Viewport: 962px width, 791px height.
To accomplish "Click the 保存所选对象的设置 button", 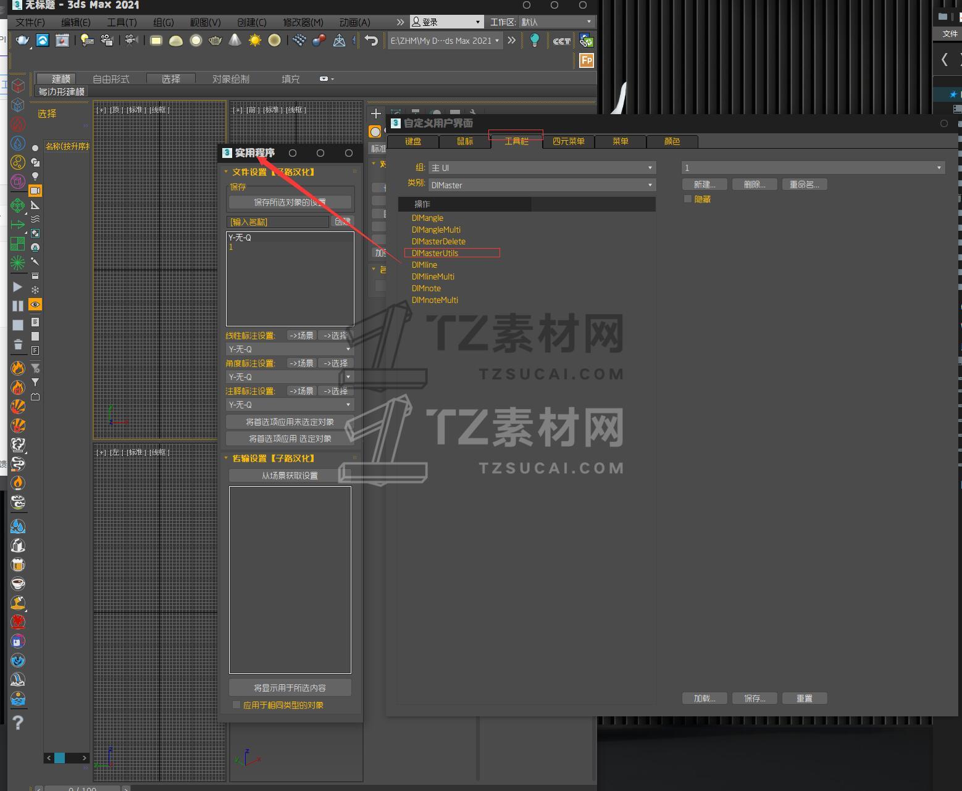I will click(290, 202).
